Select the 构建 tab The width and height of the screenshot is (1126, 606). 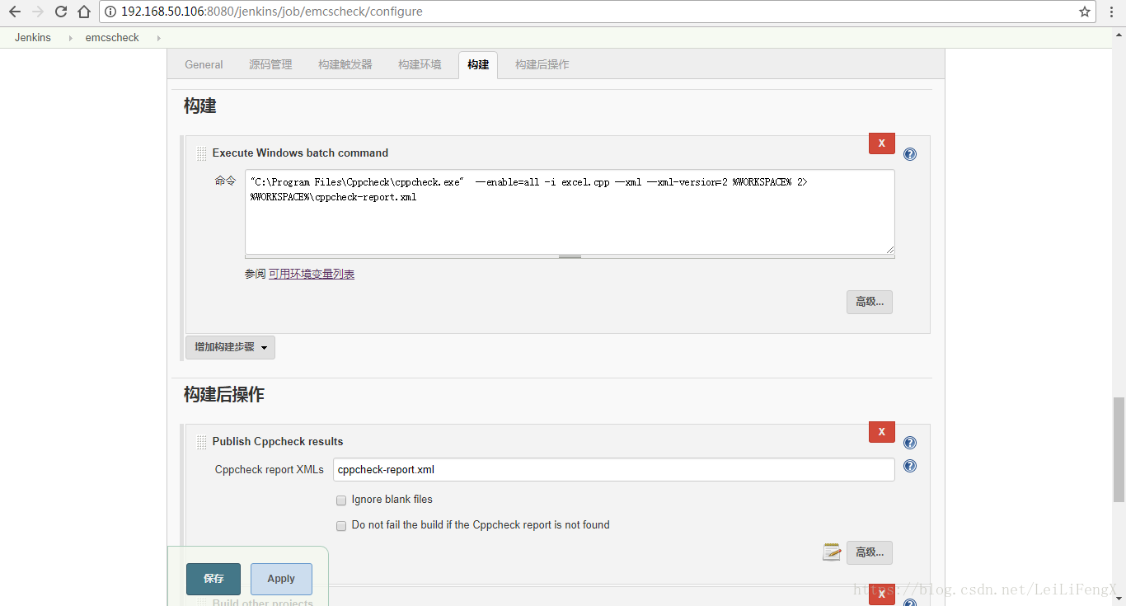[478, 64]
